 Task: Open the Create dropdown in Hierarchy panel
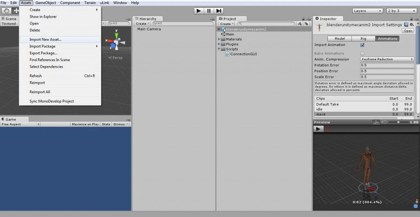(142, 23)
